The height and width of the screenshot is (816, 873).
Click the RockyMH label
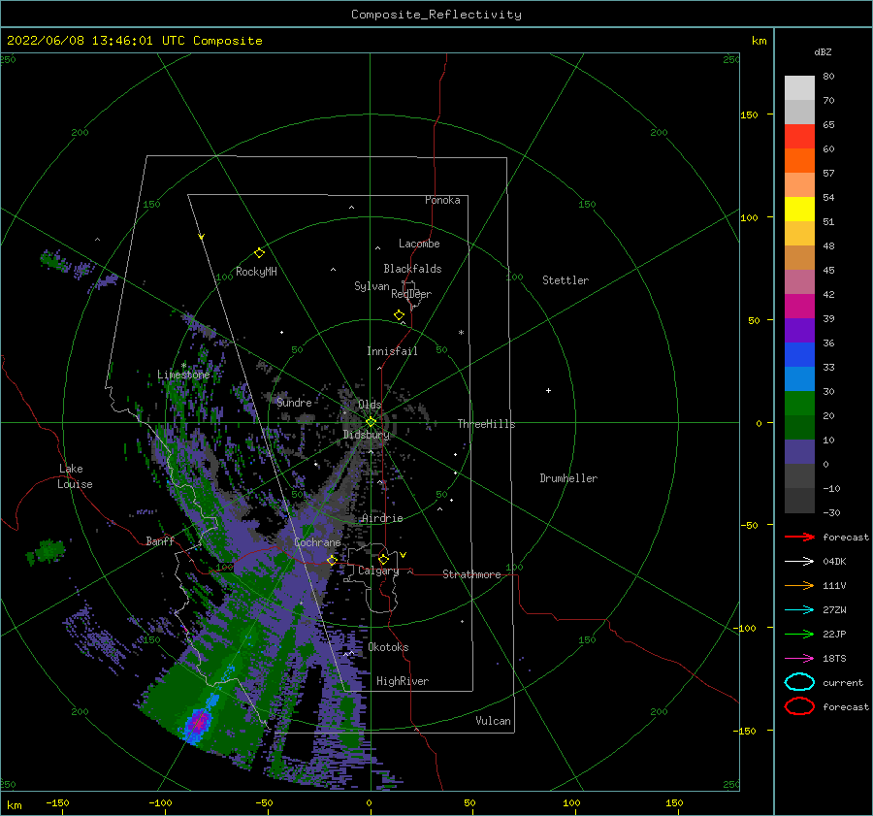(256, 272)
